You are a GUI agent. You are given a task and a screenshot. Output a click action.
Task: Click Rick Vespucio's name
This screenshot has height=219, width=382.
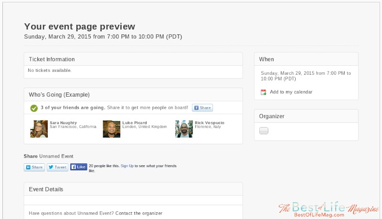[x=210, y=123]
